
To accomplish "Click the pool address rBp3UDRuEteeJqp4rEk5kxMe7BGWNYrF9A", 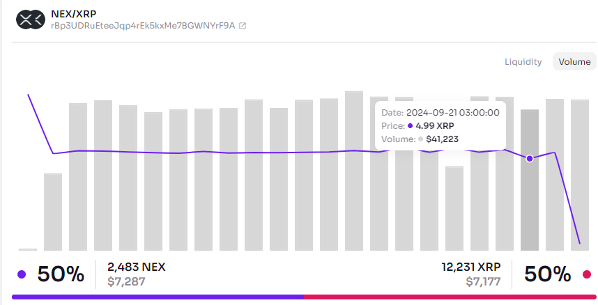I will (x=143, y=26).
